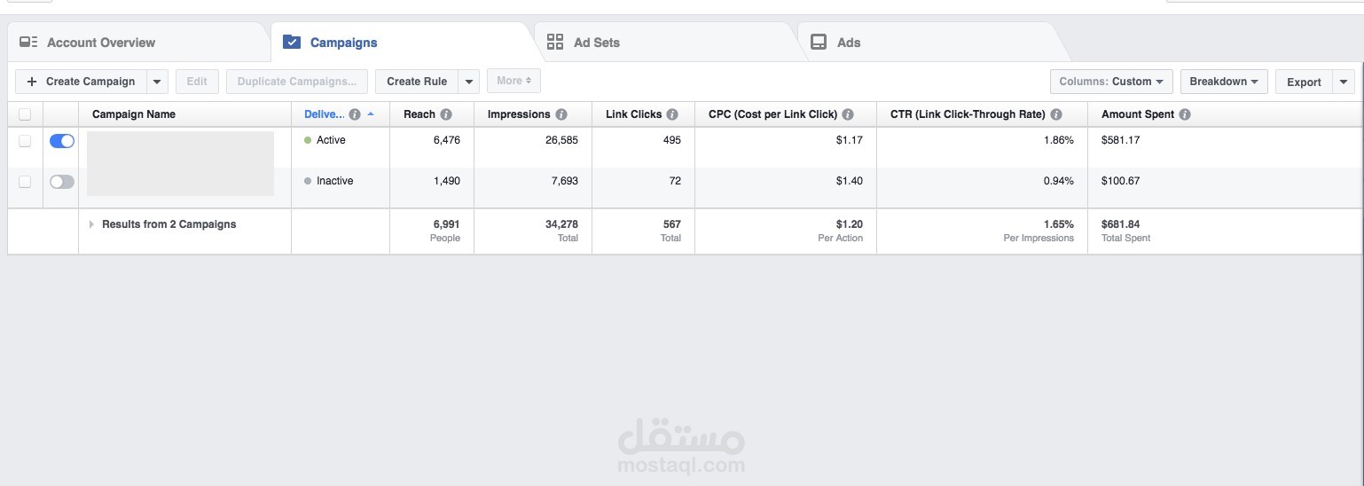Image resolution: width=1364 pixels, height=486 pixels.
Task: Select the checkbox for the Active campaign row
Action: pos(25,141)
